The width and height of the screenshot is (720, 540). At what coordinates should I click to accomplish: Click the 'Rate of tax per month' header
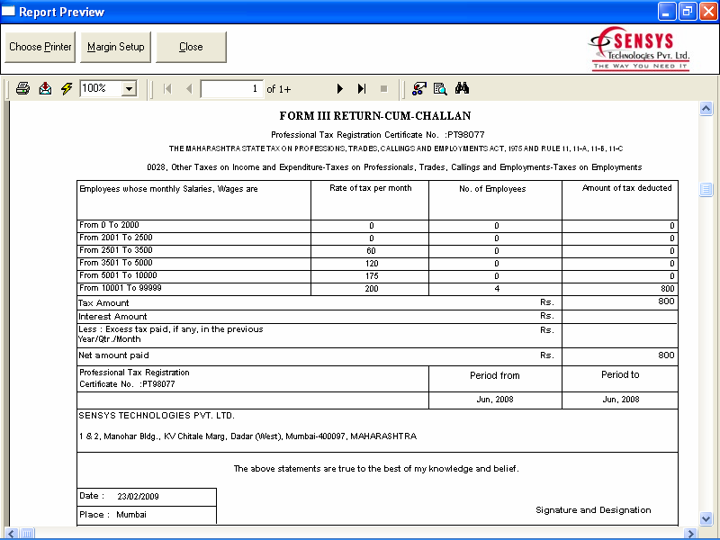pos(370,188)
